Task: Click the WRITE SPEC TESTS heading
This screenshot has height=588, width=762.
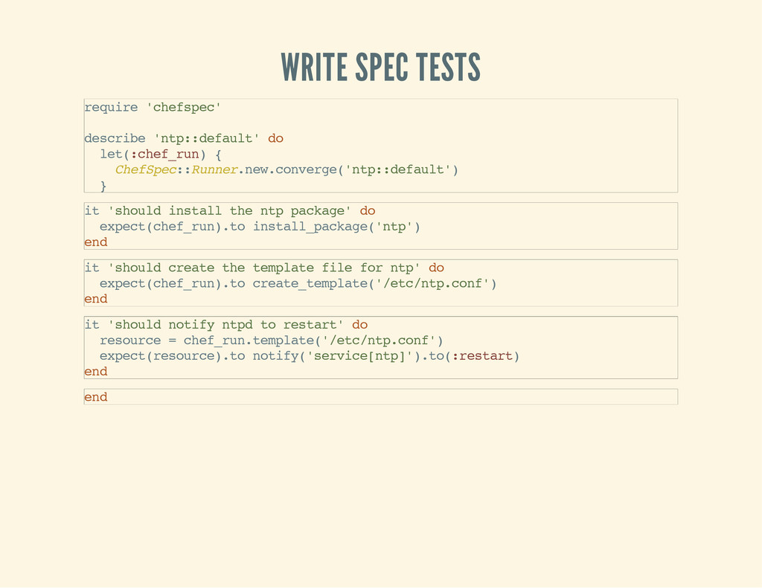Action: click(x=380, y=67)
